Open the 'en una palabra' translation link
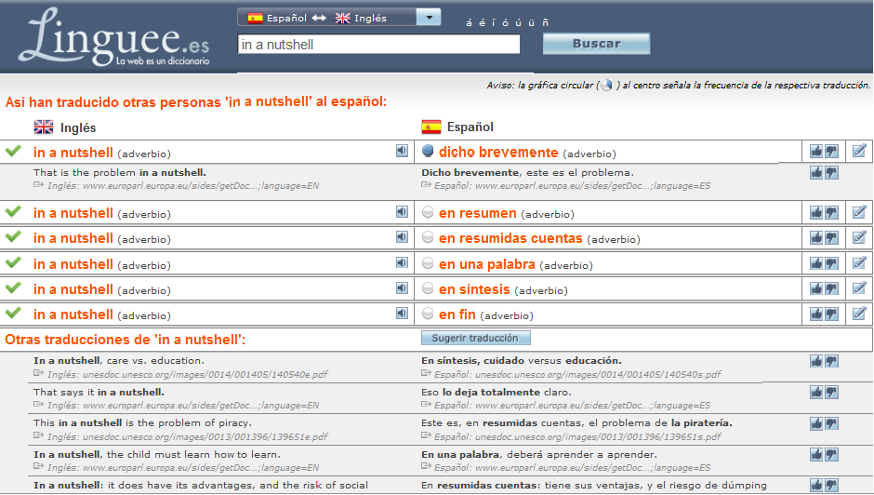 pos(487,264)
